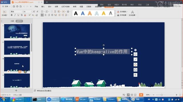Screen dimensions: 183x102
Task: Switch to the 设计 Design tab
Action: (x=50, y=7)
